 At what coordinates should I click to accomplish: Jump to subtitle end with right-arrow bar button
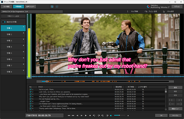click(179, 100)
